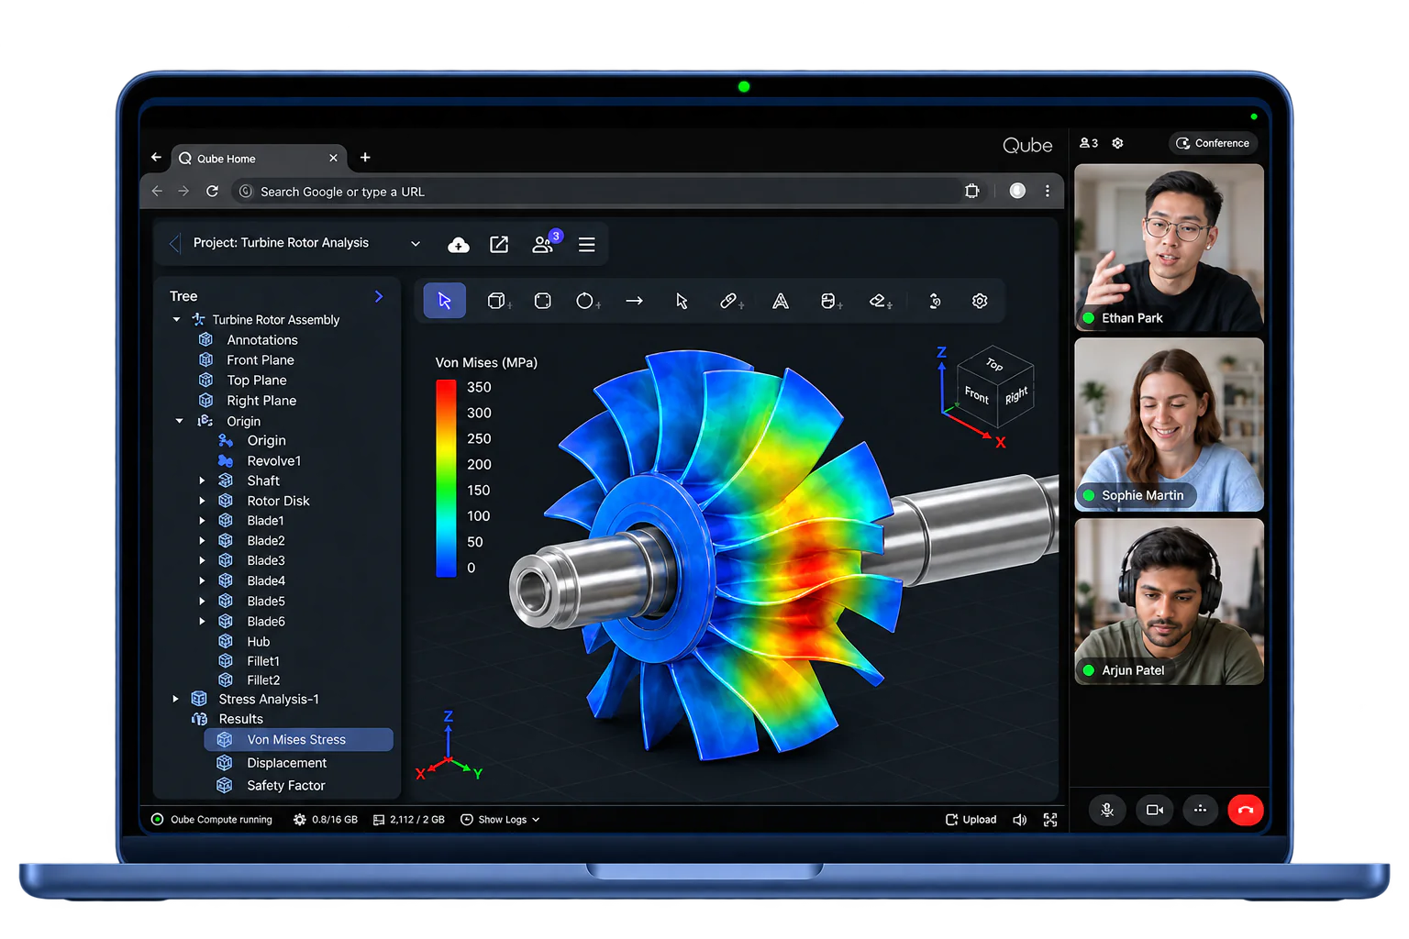Open browser extensions puzzle icon
The height and width of the screenshot is (939, 1409).
(972, 191)
